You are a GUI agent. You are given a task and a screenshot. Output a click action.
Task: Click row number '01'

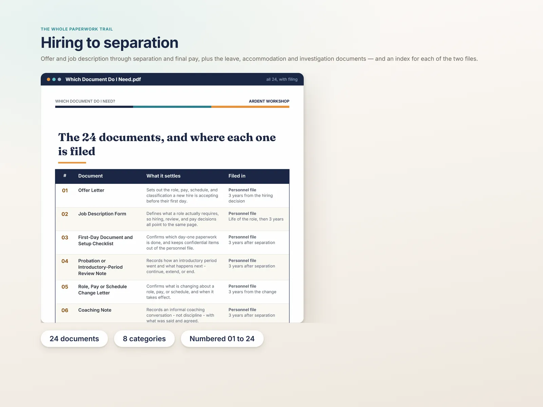(65, 191)
